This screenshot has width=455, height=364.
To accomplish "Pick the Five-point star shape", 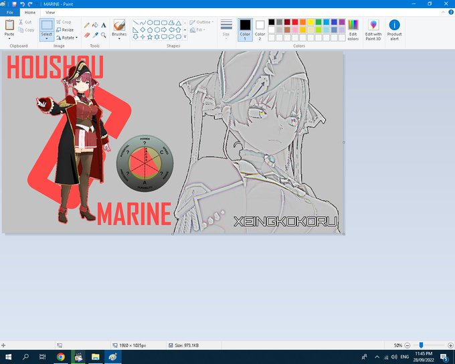I will tap(150, 37).
